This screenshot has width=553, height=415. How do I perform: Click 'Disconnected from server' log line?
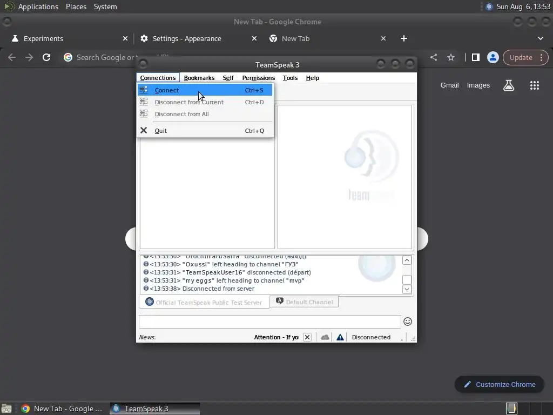tap(218, 289)
